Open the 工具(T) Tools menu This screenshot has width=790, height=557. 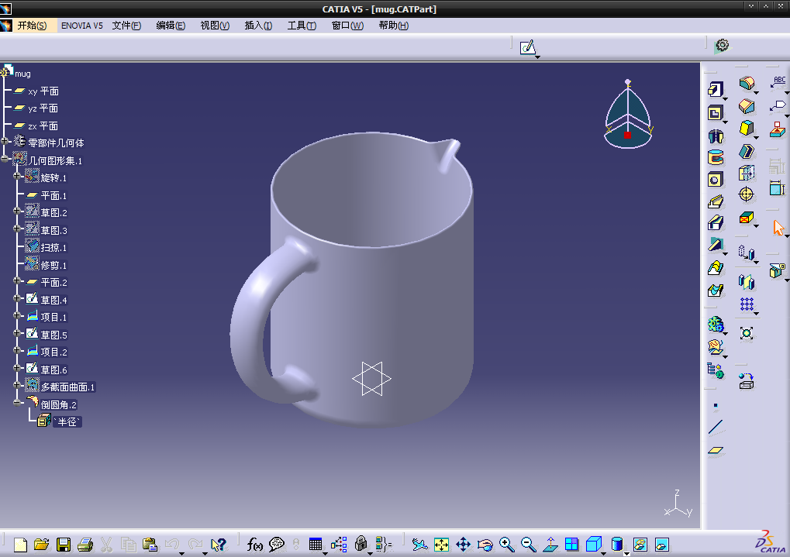pos(302,26)
